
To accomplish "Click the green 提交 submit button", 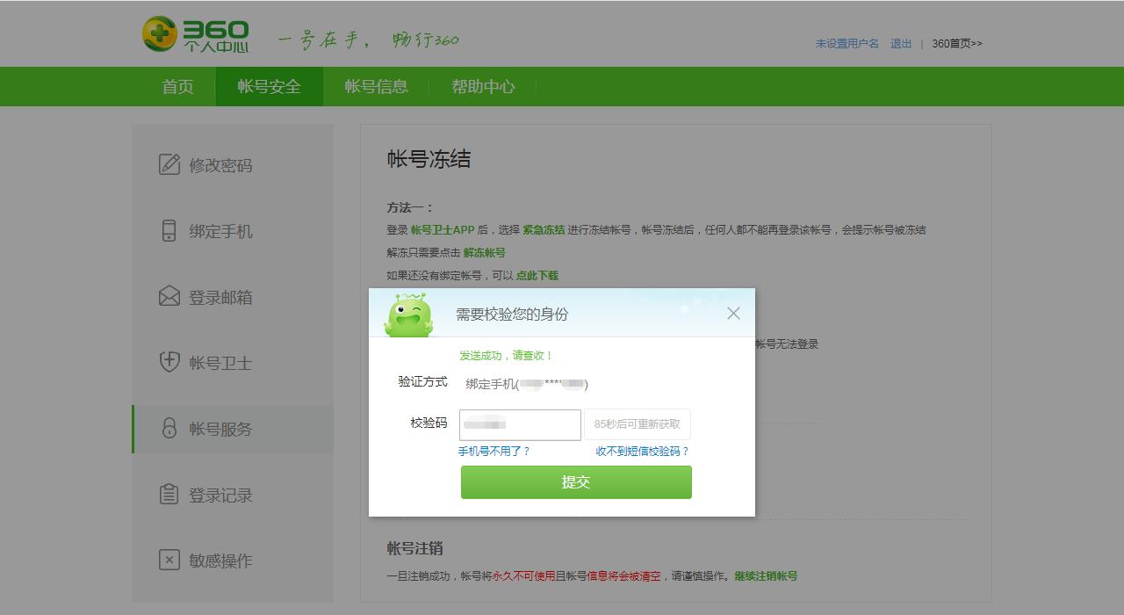I will coord(576,481).
